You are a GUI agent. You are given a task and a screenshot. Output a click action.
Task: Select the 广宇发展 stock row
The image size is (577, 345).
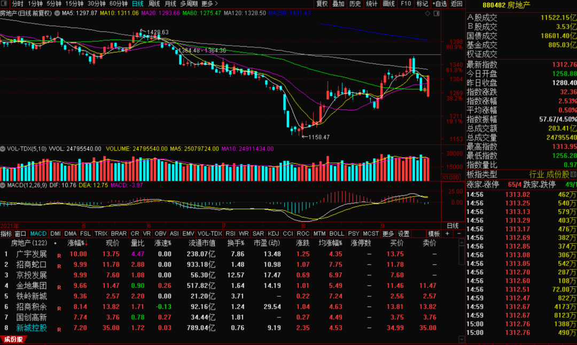point(230,254)
